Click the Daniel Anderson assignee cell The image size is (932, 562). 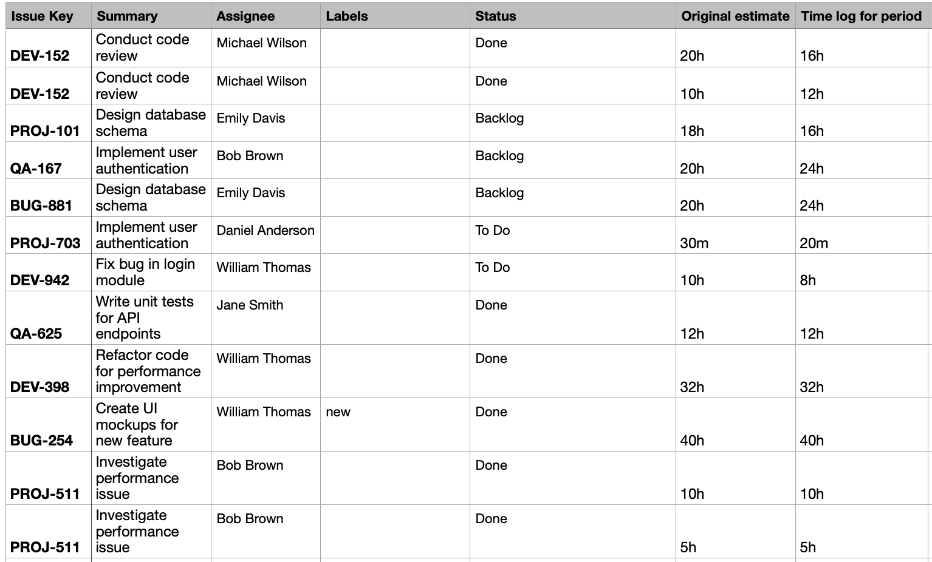click(x=266, y=231)
